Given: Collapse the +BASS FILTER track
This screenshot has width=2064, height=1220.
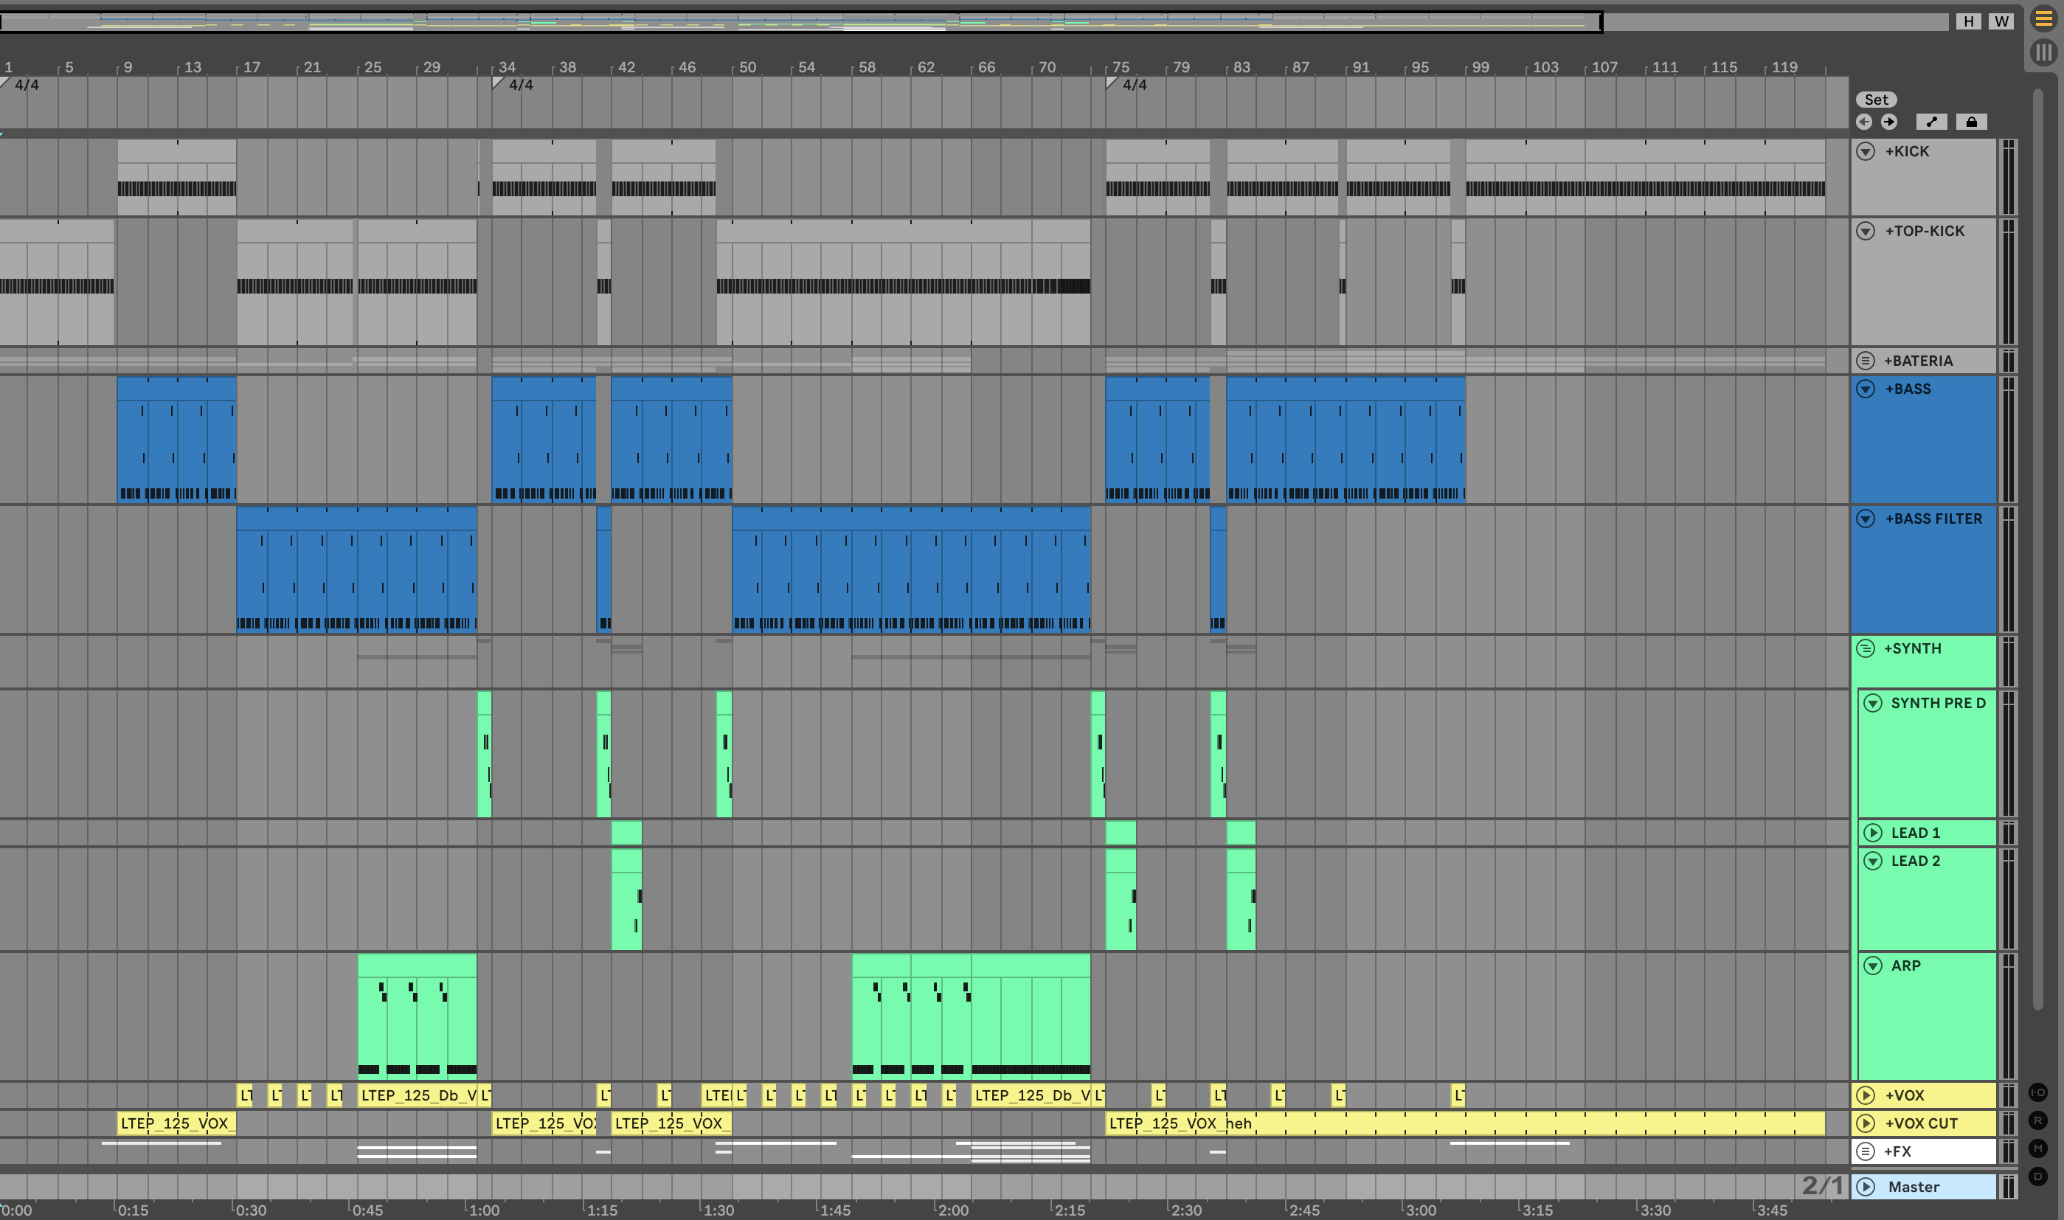Looking at the screenshot, I should (x=1866, y=519).
